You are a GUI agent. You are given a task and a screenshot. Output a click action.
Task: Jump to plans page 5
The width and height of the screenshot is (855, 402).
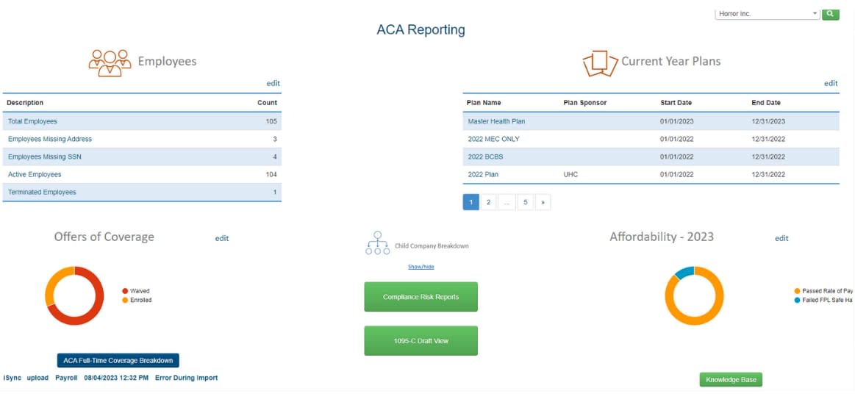tap(525, 202)
